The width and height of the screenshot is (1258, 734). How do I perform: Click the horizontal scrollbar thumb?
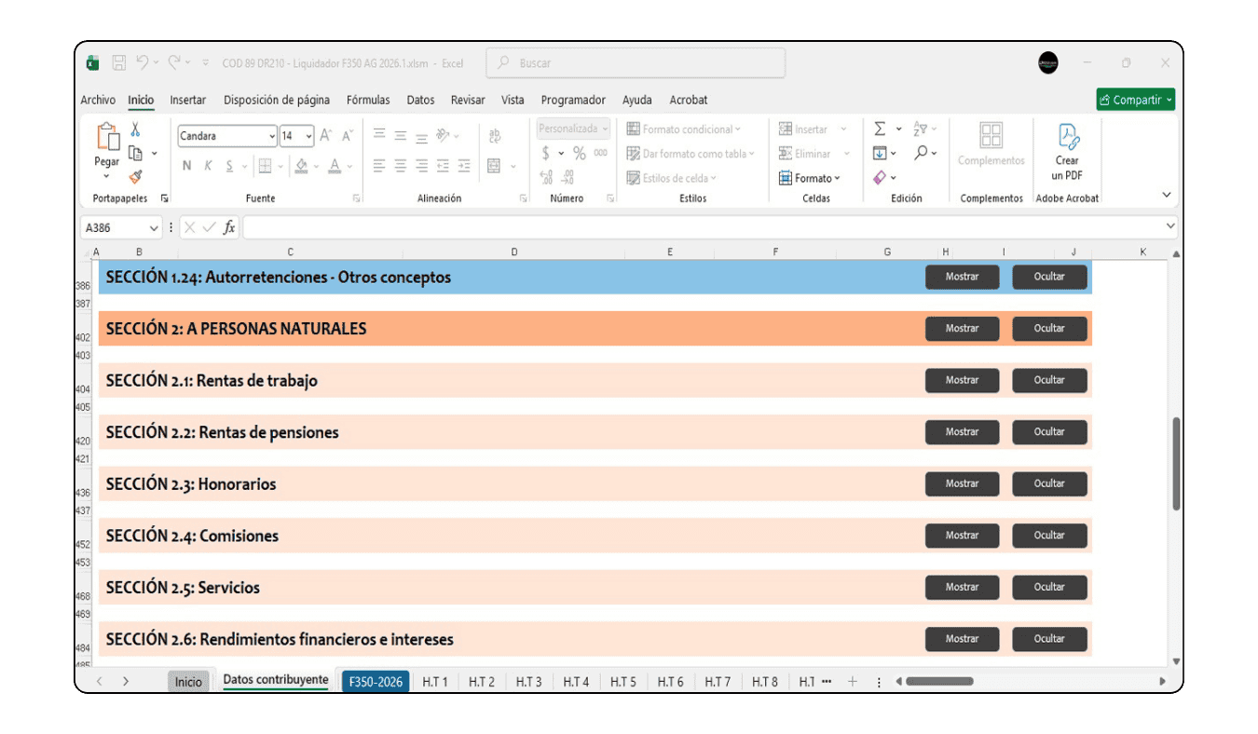(939, 682)
